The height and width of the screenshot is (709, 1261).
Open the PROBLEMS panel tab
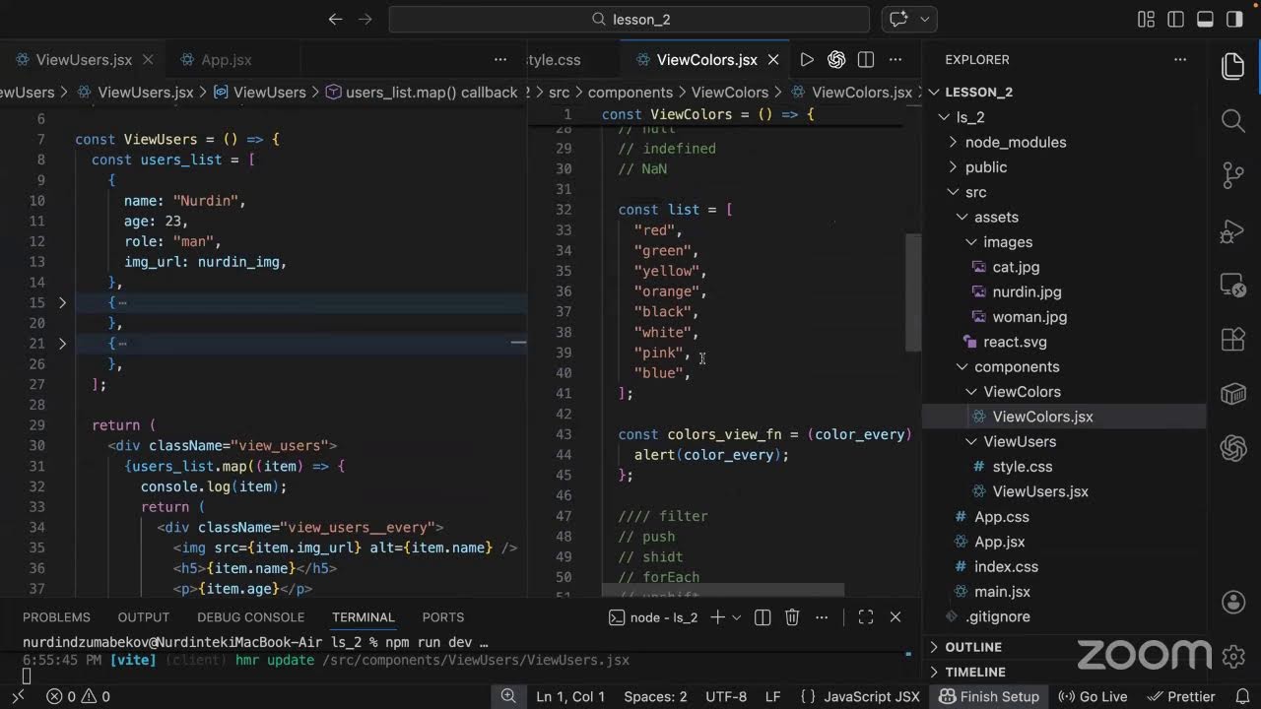coord(56,617)
